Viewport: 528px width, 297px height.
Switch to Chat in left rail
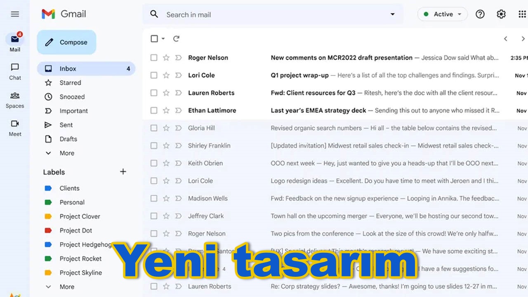tap(15, 71)
